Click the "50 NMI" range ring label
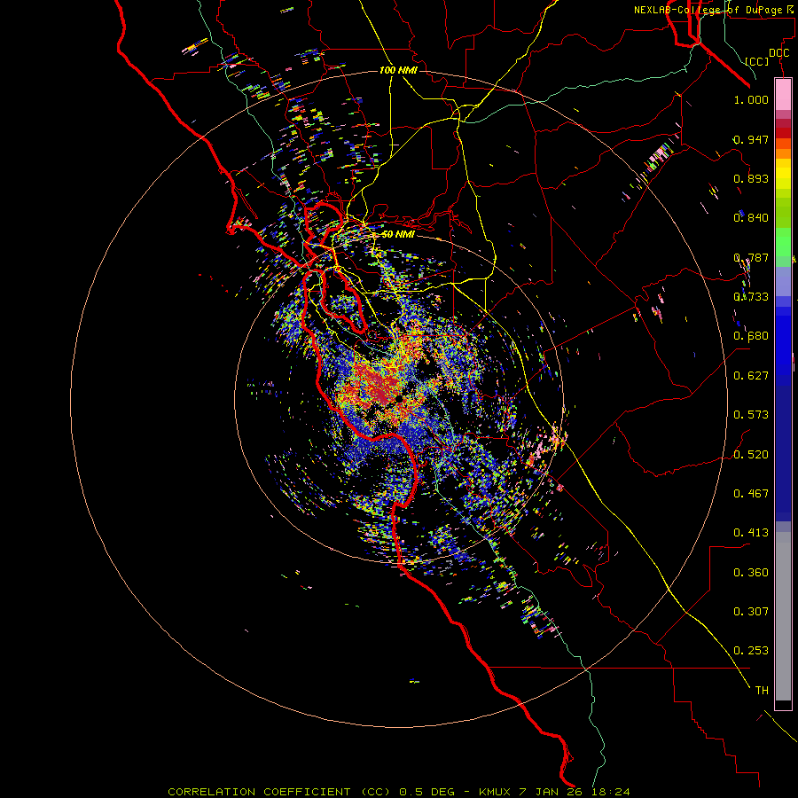This screenshot has width=798, height=798. (x=398, y=234)
